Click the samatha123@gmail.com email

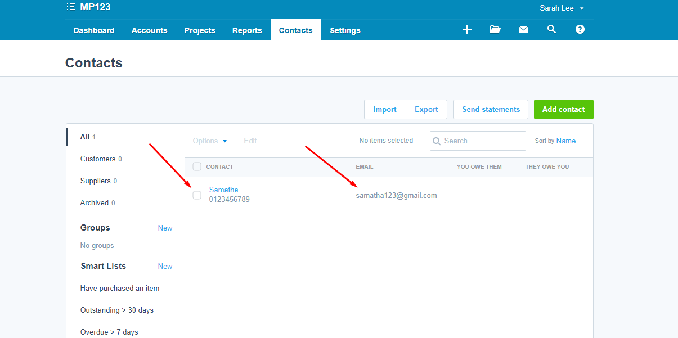tap(397, 195)
